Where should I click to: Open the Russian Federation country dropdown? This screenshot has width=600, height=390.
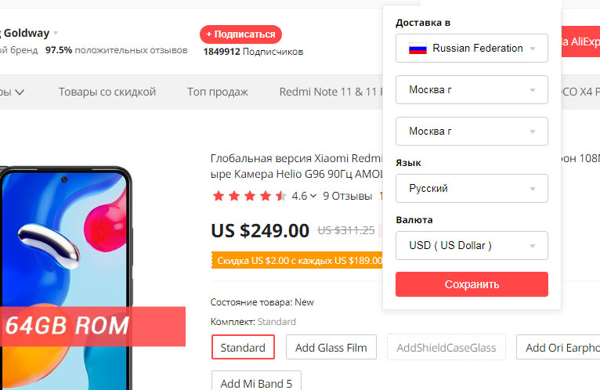(x=472, y=49)
